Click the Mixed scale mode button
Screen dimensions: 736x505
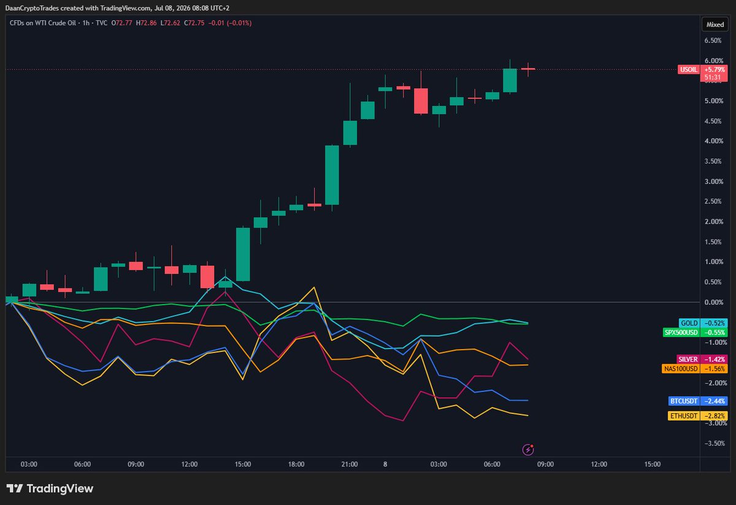coord(715,25)
